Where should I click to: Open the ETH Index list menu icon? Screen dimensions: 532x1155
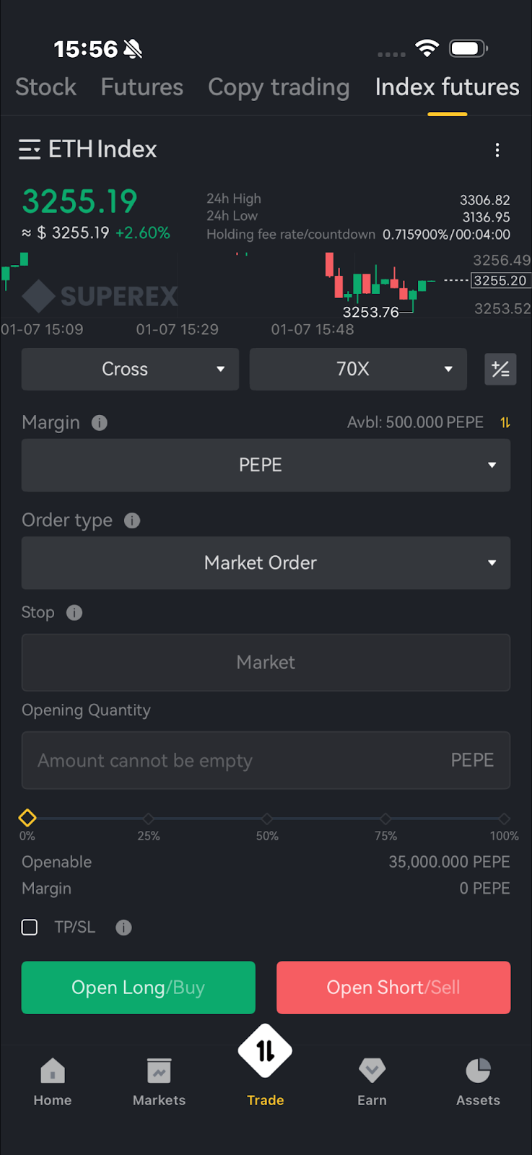30,149
